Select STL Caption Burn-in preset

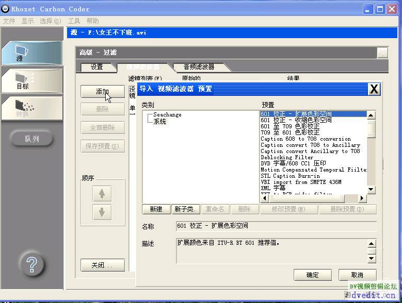[313, 176]
